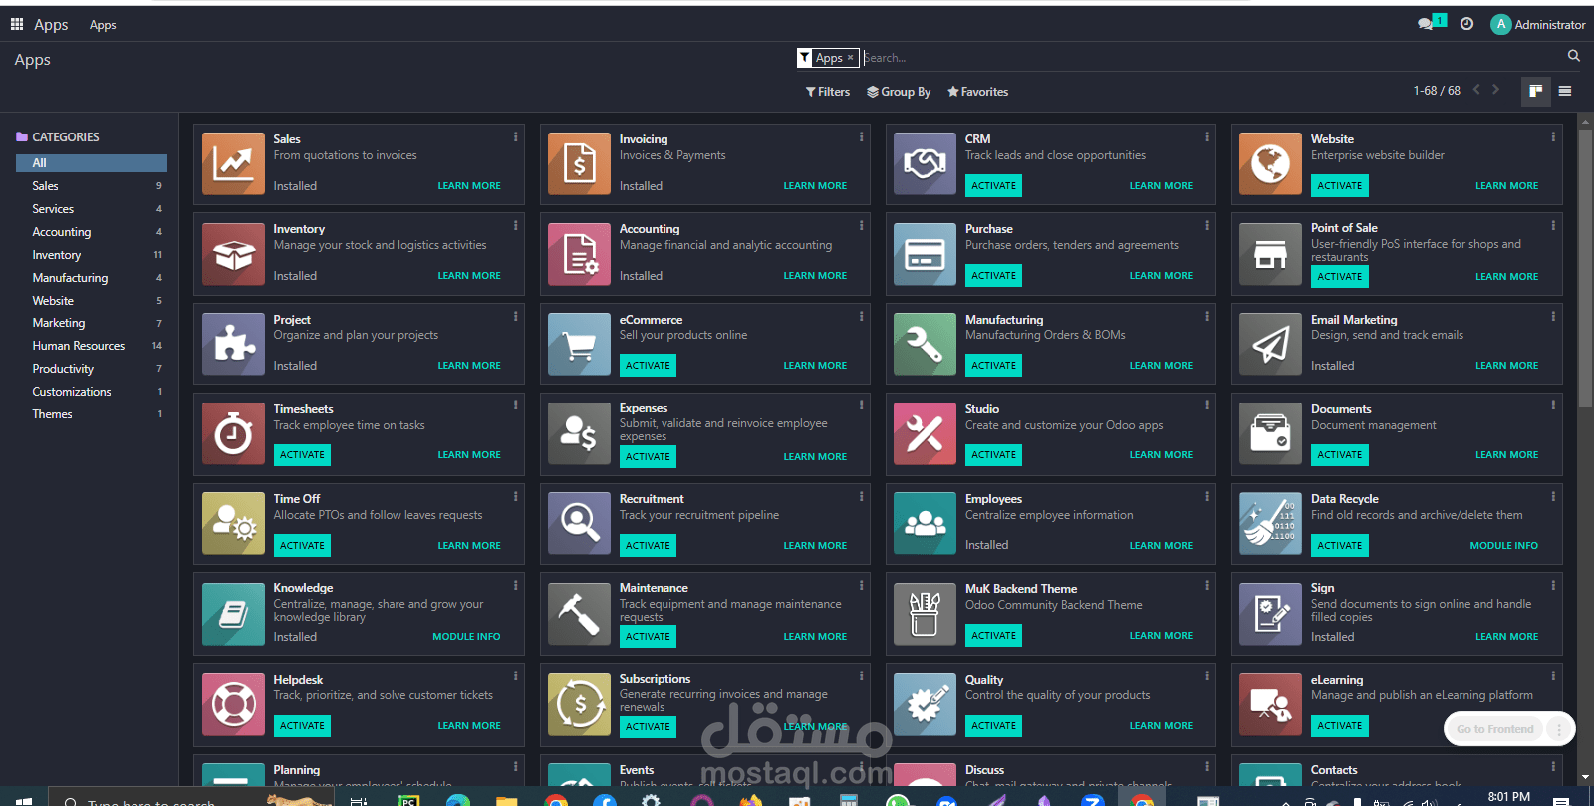The width and height of the screenshot is (1594, 806).
Task: Open the CRM card kebab menu
Action: click(x=1207, y=137)
